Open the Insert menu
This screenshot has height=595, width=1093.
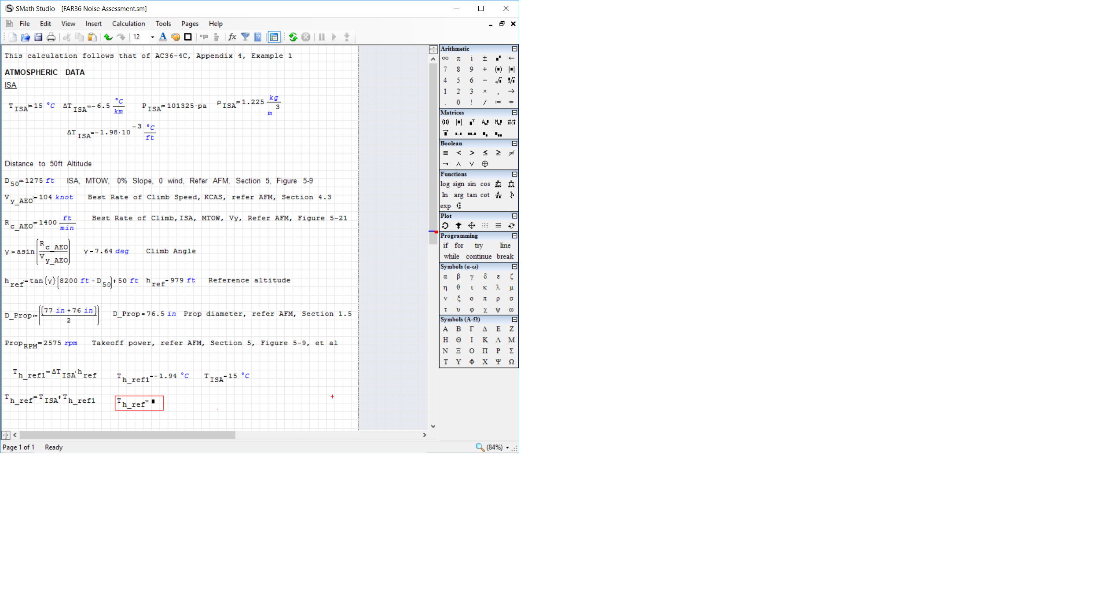[x=93, y=24]
